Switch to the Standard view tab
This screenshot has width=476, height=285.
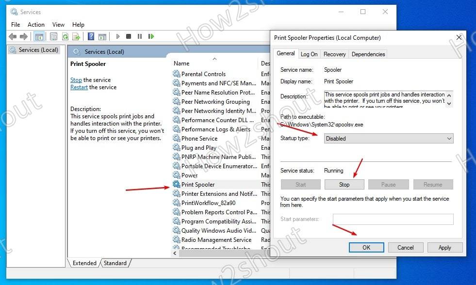click(x=115, y=263)
